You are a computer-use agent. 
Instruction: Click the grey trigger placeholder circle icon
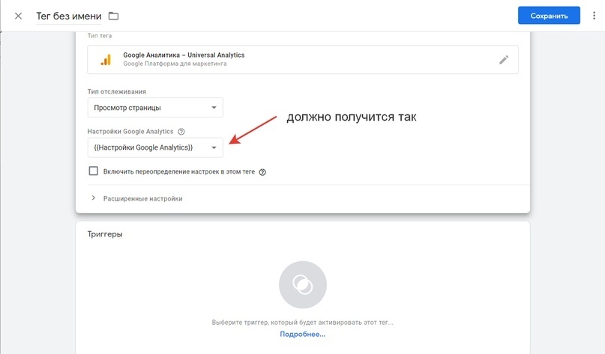(x=303, y=284)
